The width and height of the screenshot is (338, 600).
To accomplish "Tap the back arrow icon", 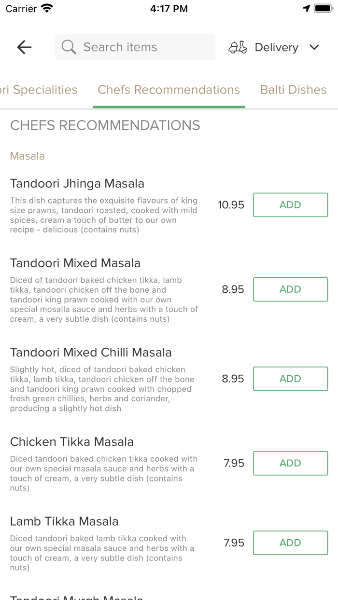I will click(x=24, y=47).
